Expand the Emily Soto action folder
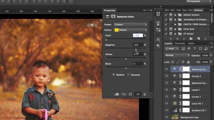214x120 pixels. tap(175, 29)
